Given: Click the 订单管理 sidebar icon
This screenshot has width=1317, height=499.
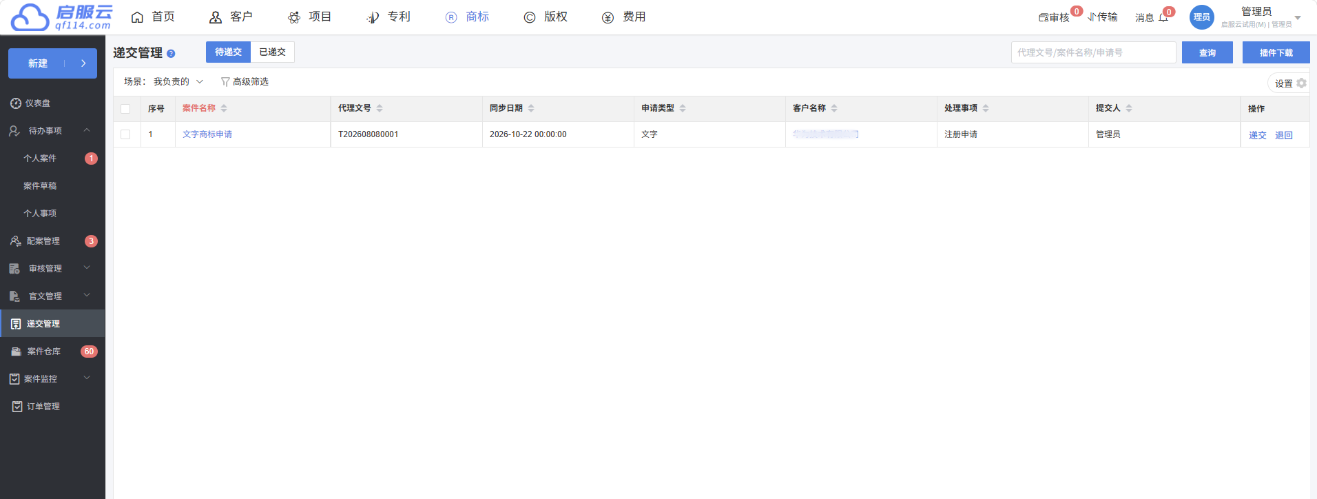Looking at the screenshot, I should pyautogui.click(x=17, y=407).
